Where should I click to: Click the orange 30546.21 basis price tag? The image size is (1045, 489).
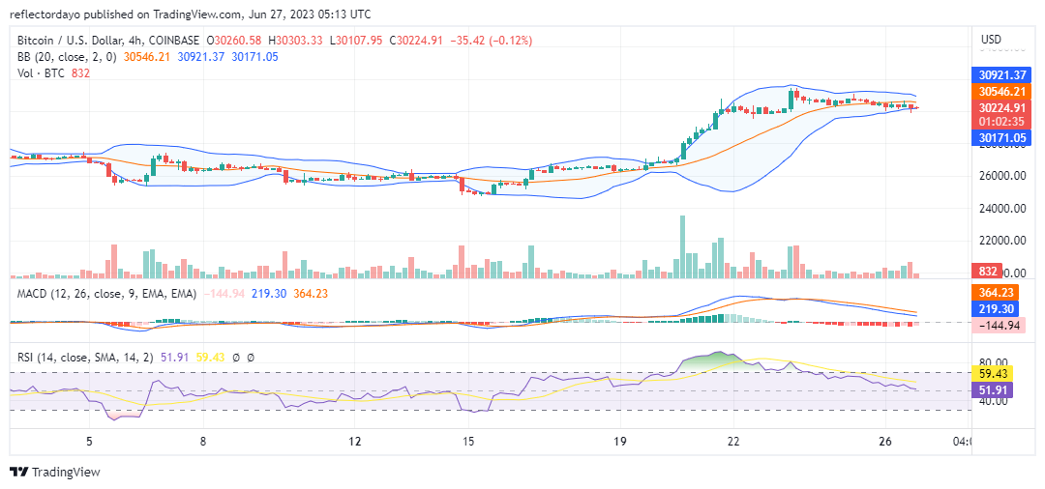1002,91
